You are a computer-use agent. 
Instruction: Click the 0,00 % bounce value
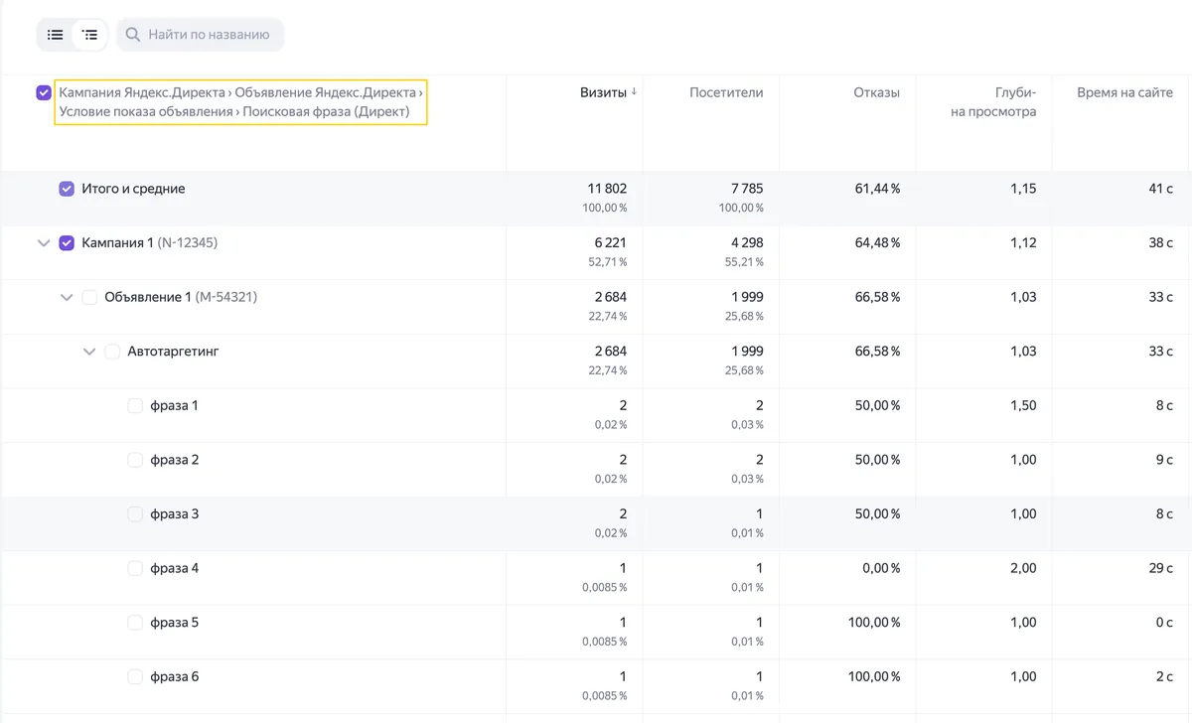pyautogui.click(x=881, y=568)
